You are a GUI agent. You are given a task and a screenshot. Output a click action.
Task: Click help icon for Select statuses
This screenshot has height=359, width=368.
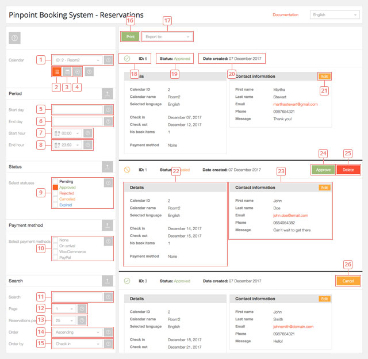(108, 183)
